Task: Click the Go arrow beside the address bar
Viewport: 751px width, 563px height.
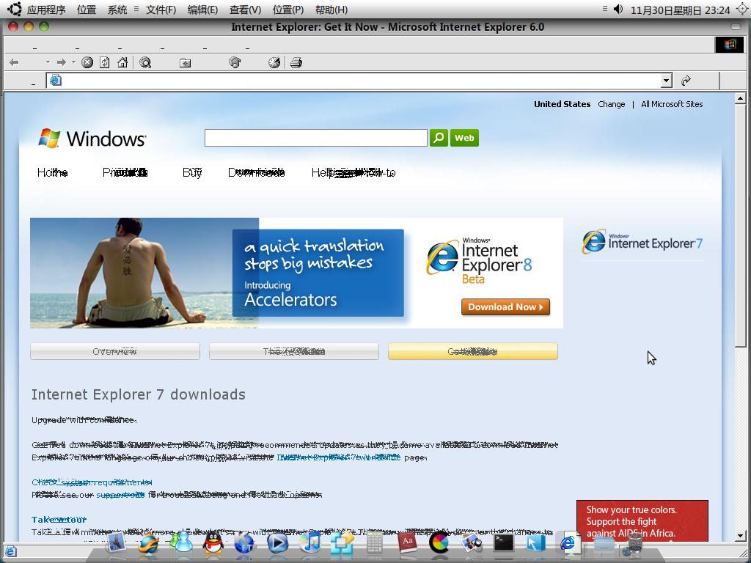Action: [686, 81]
